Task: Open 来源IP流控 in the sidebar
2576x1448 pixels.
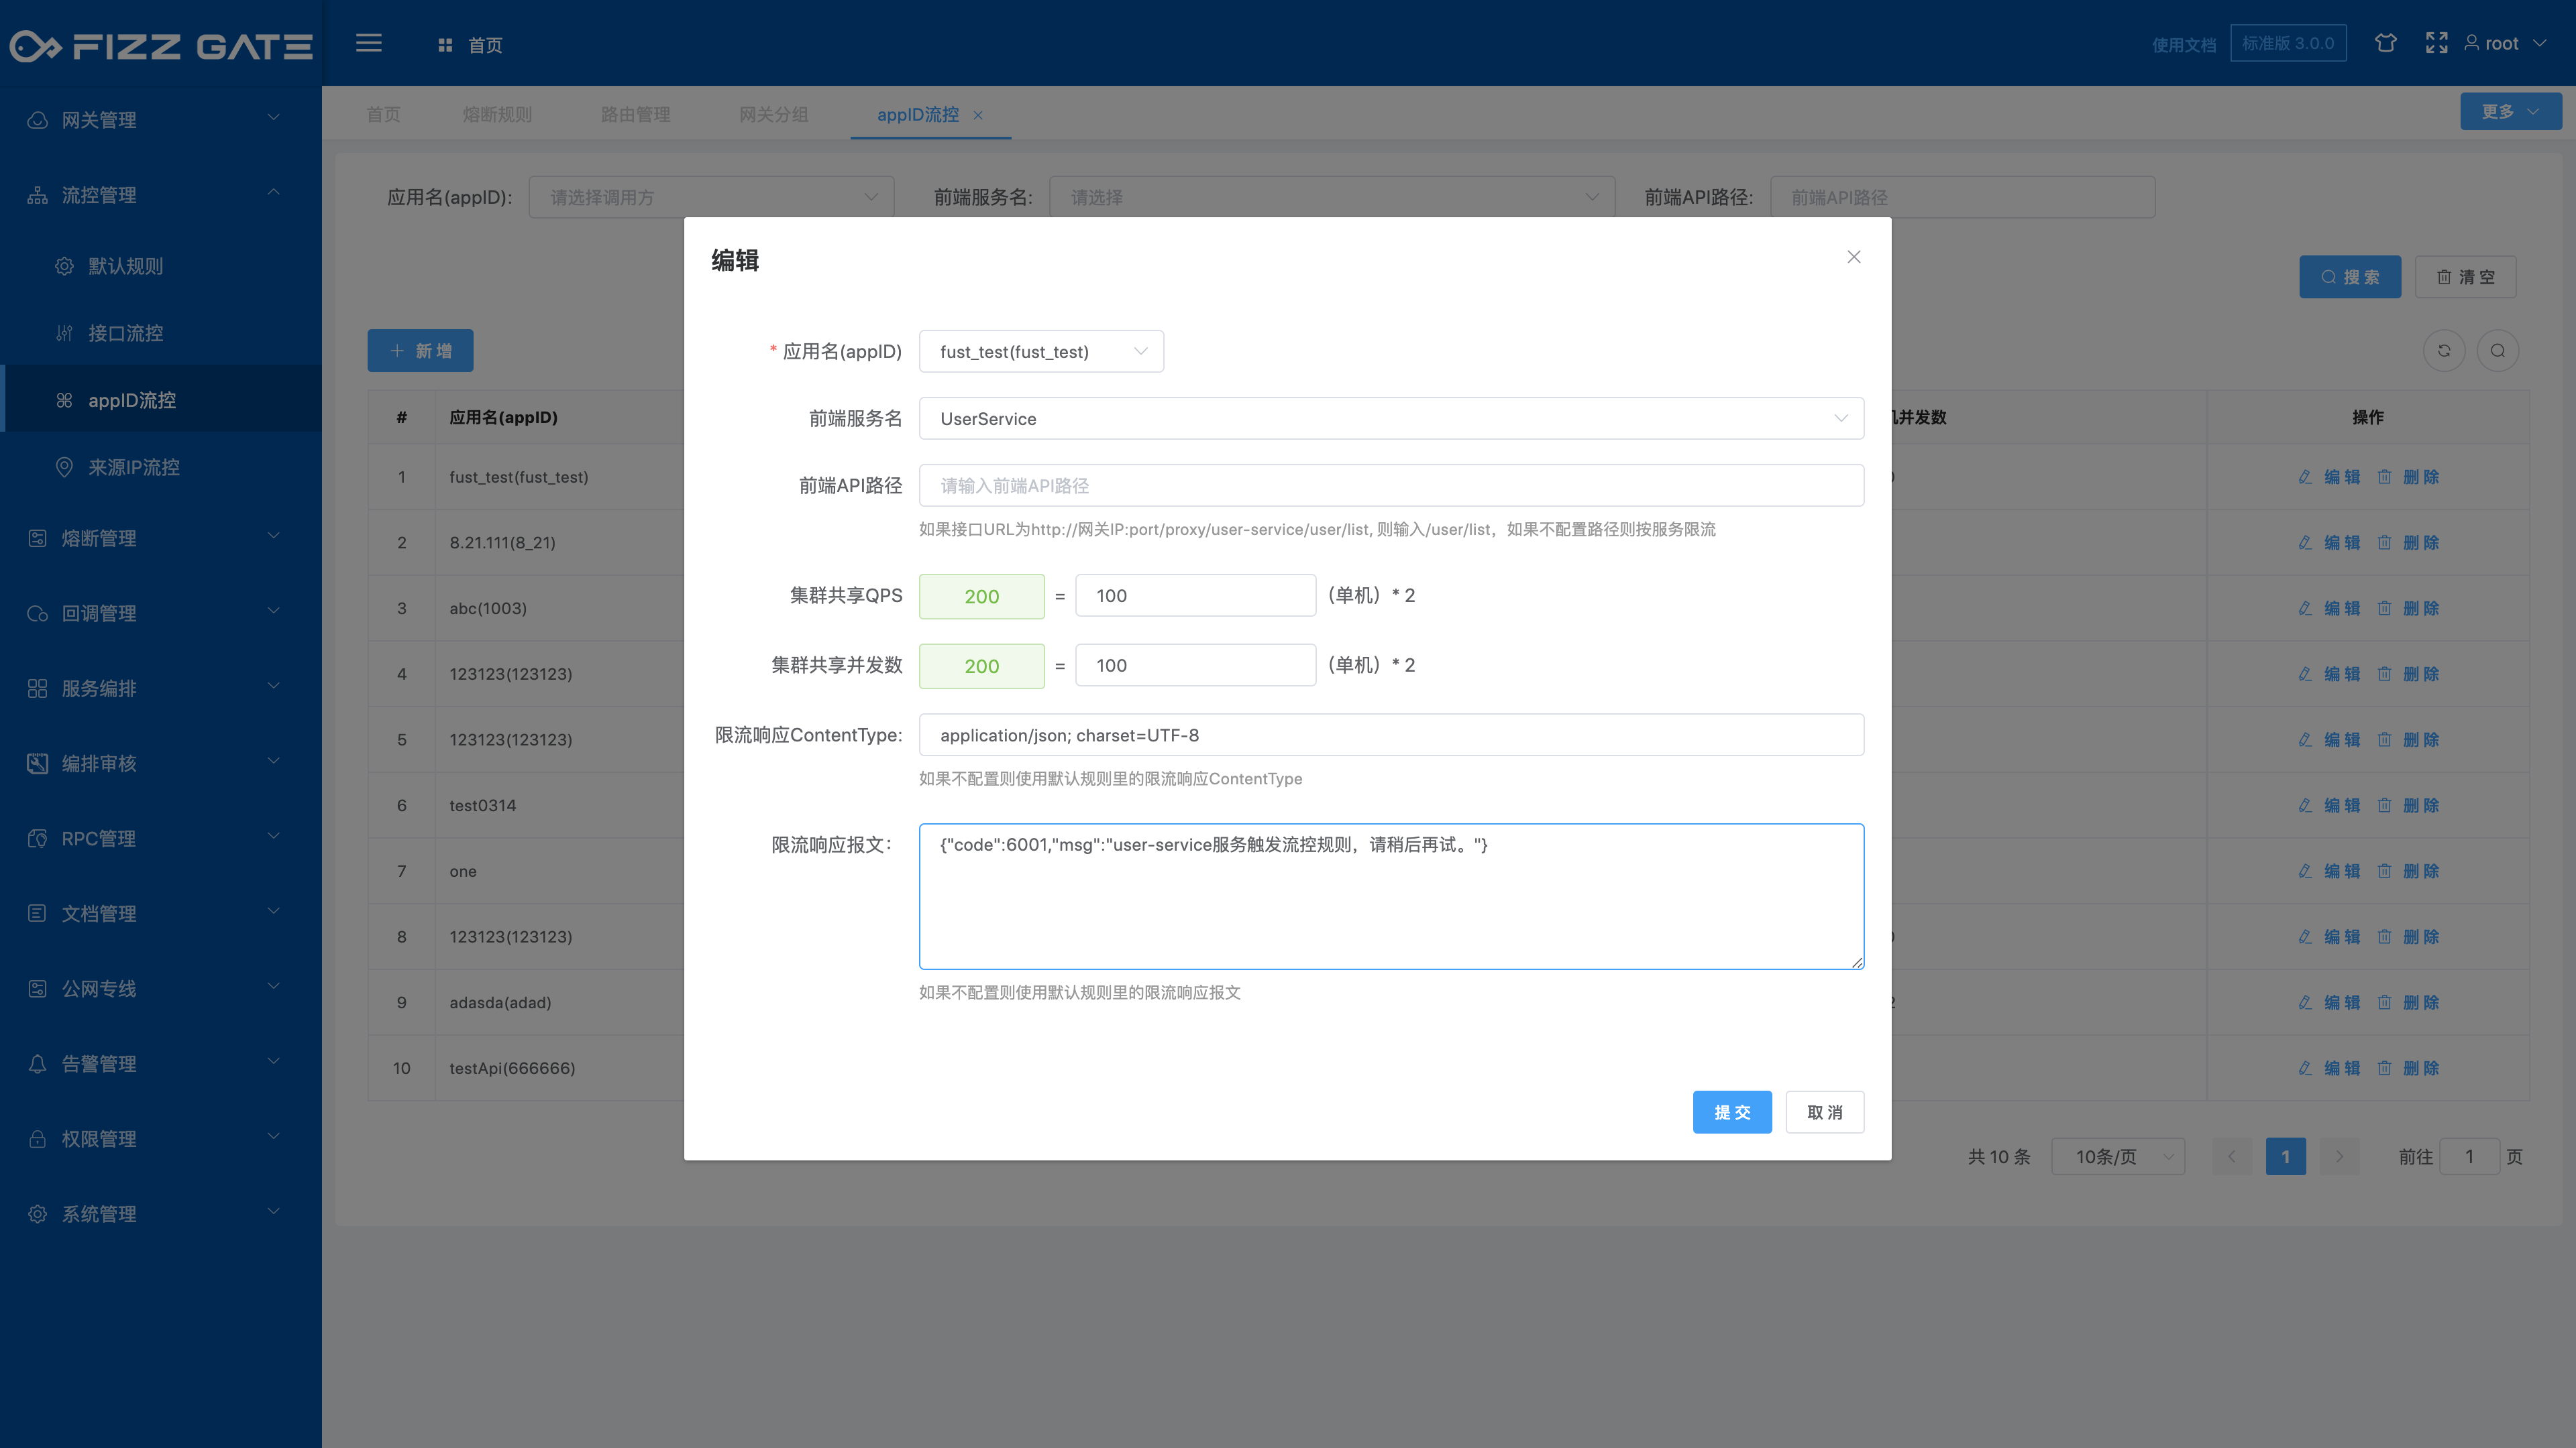Action: click(161, 467)
